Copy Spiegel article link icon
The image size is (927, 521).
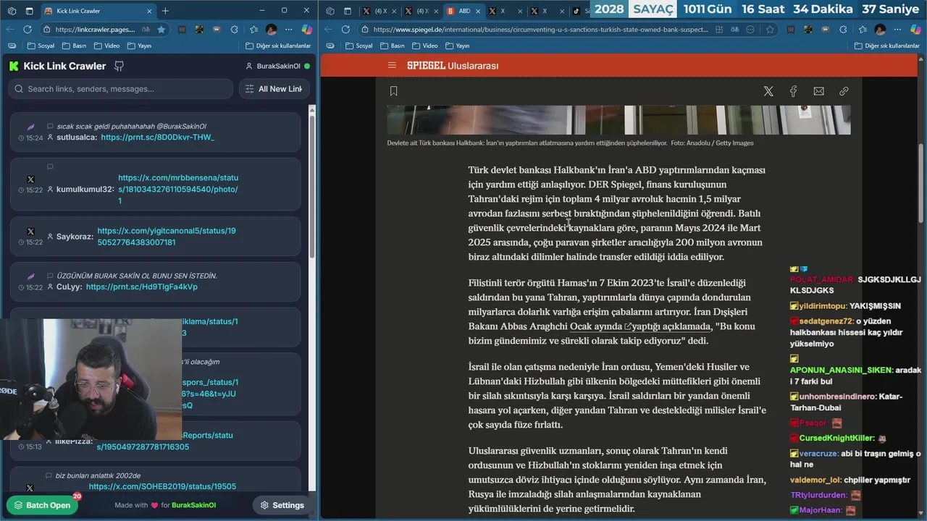coord(844,91)
